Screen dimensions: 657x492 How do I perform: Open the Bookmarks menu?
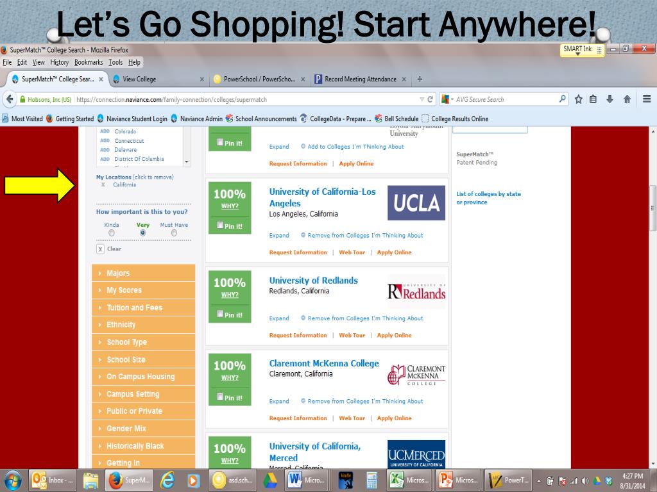coord(89,62)
